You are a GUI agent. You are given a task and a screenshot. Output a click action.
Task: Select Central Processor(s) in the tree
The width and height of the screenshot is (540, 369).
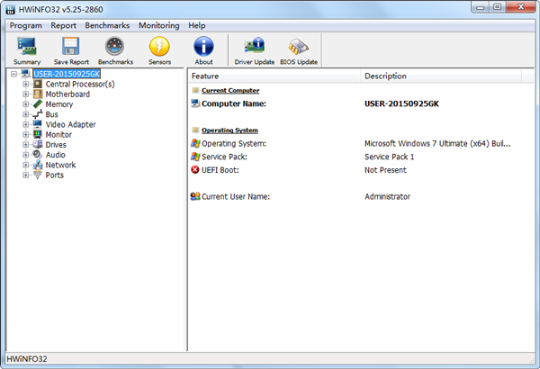pyautogui.click(x=80, y=84)
